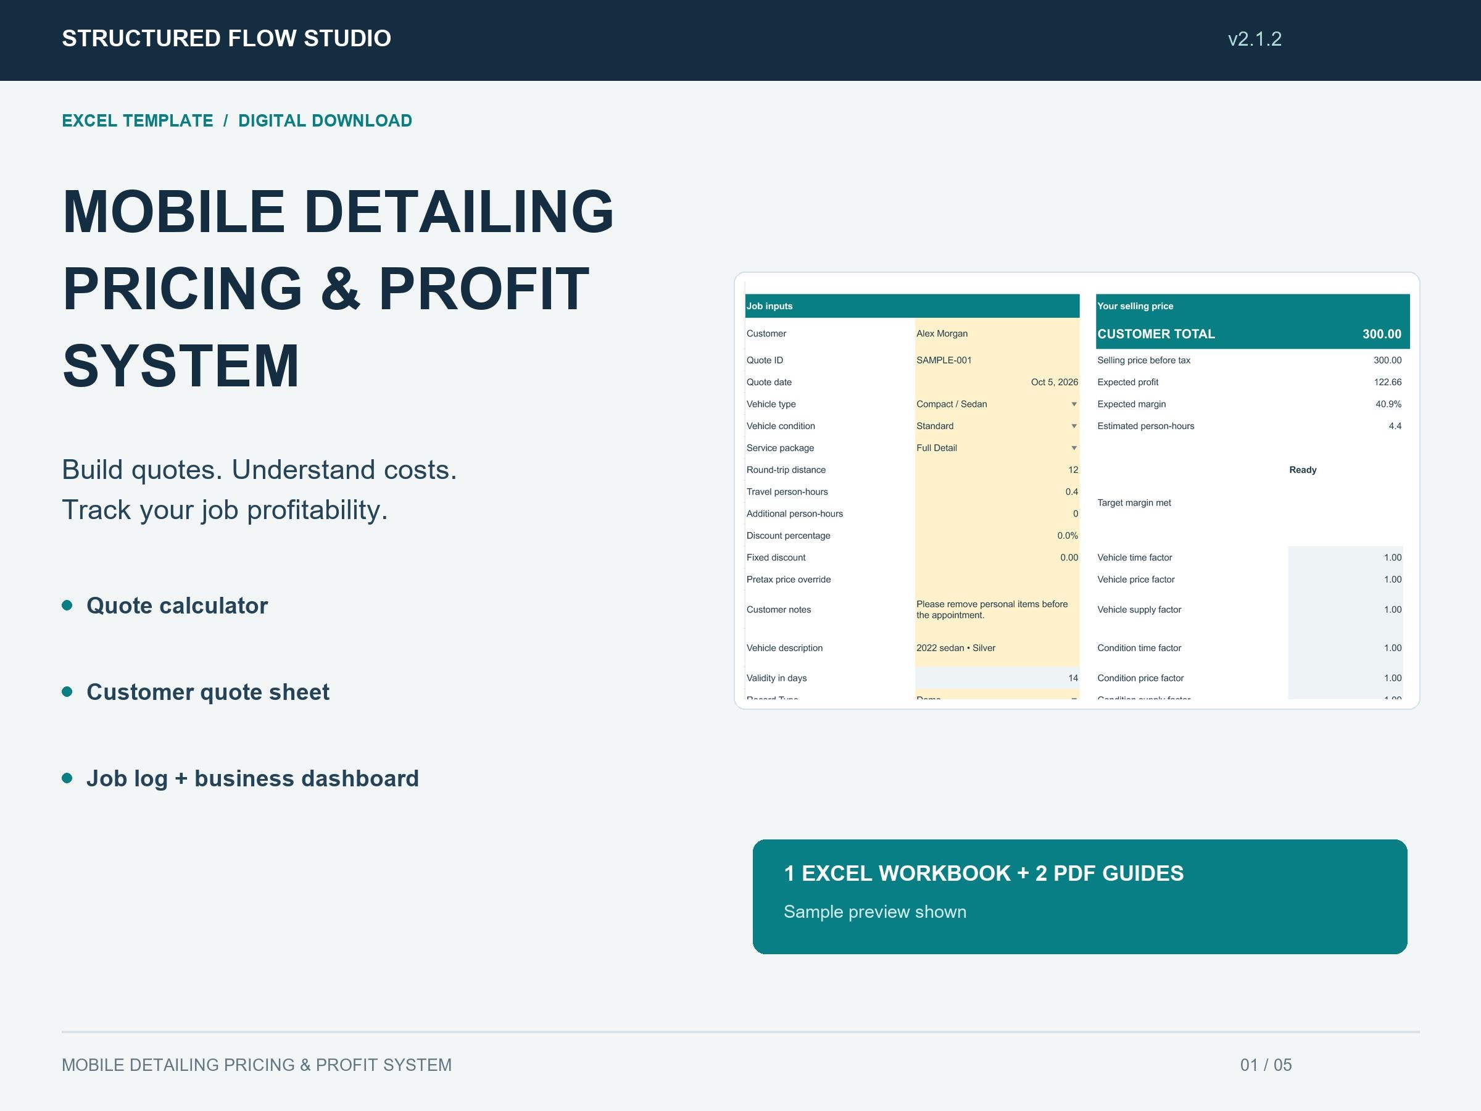Click the 'EXCEL TEMPLATE' breadcrumb text
Viewport: 1481px width, 1111px height.
click(137, 120)
